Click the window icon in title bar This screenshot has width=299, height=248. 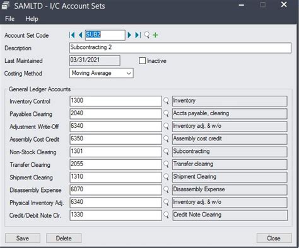[x=6, y=6]
